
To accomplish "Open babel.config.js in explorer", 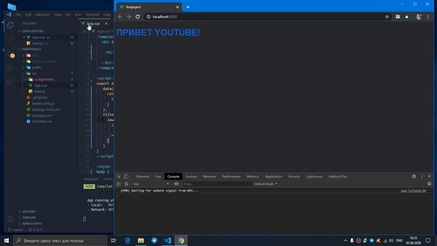I will coord(43,103).
